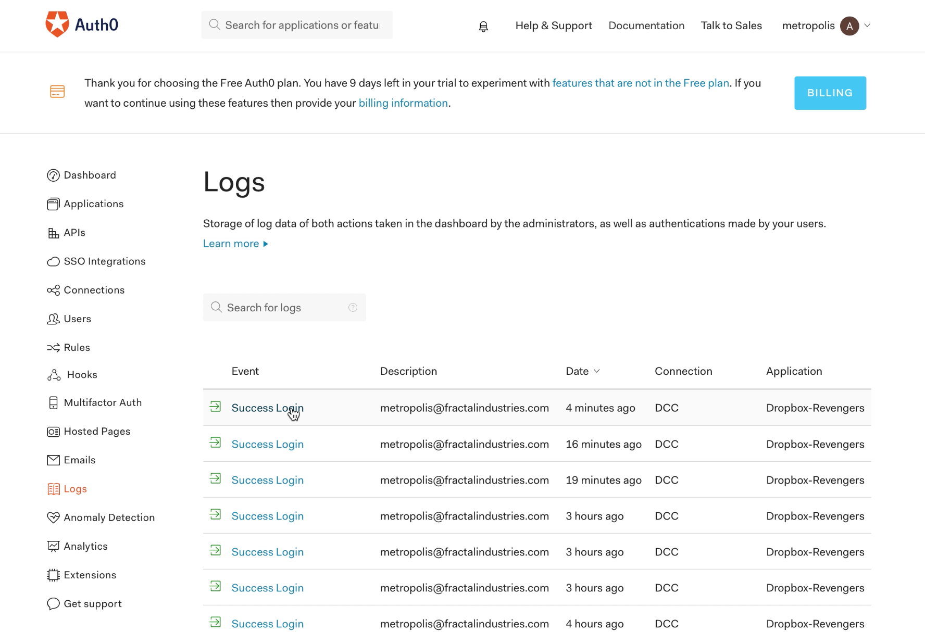Image resolution: width=925 pixels, height=632 pixels.
Task: Focus the top applications search field
Action: coord(297,25)
